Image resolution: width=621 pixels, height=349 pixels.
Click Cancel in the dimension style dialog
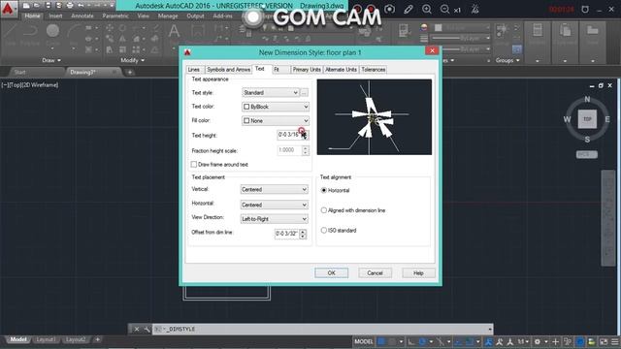[x=375, y=273]
